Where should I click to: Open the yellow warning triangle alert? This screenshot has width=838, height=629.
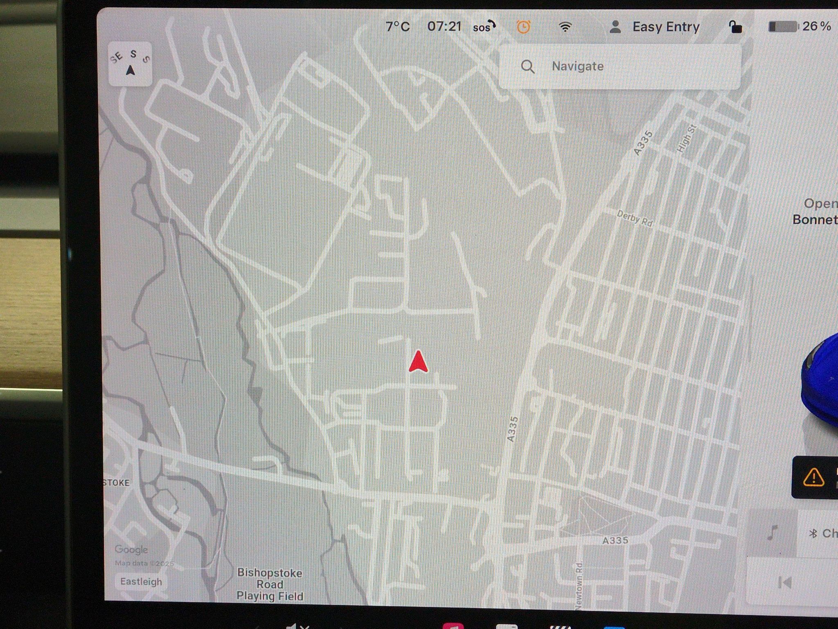(x=814, y=477)
